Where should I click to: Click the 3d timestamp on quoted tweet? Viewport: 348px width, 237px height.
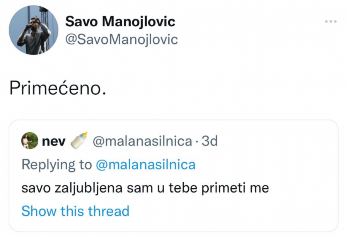(x=210, y=142)
